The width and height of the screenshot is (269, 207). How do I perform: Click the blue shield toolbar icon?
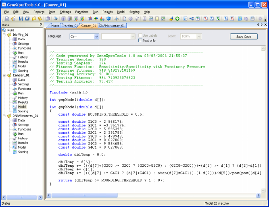[x=108, y=19]
